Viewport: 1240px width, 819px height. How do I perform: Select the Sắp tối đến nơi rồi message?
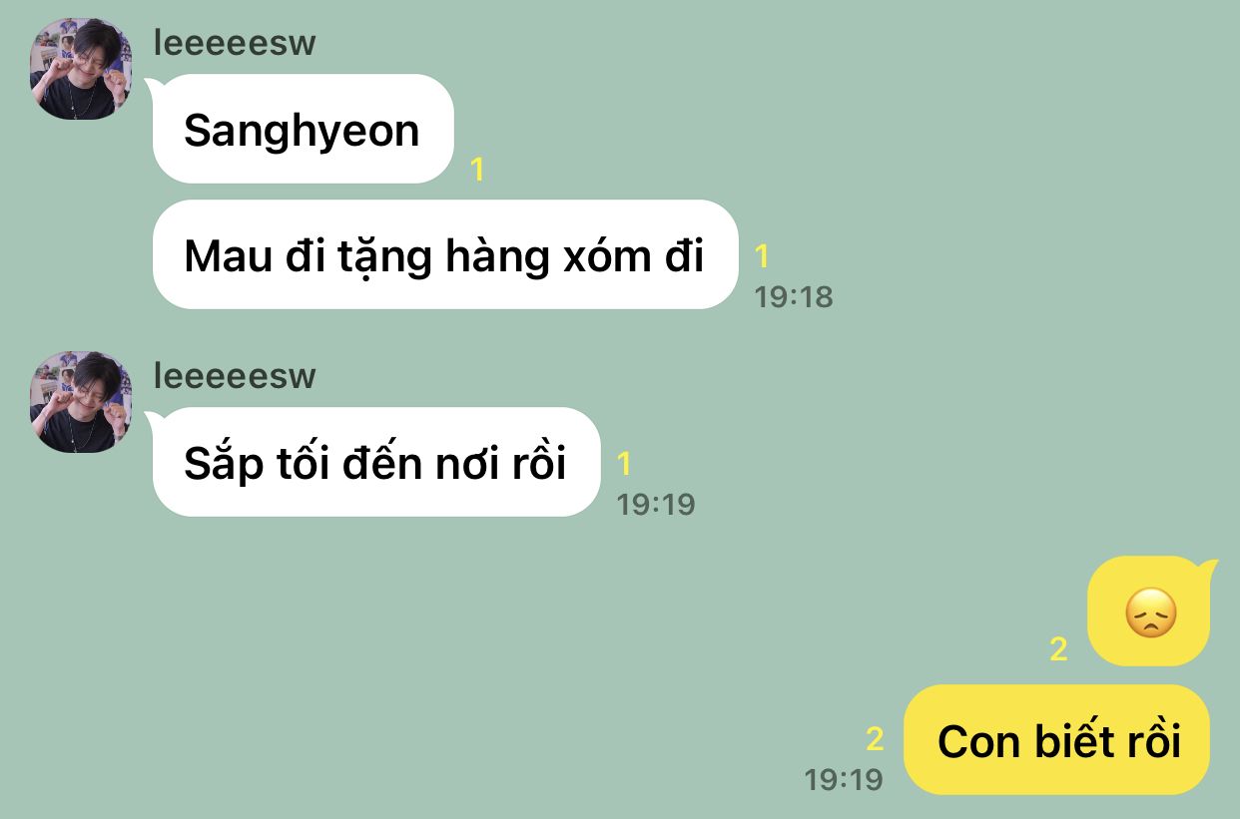pyautogui.click(x=375, y=462)
